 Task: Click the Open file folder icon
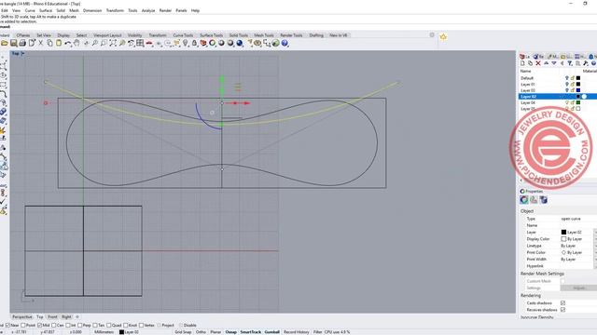pos(5,44)
